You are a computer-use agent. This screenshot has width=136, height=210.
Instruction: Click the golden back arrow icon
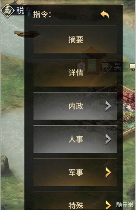[x=105, y=14]
